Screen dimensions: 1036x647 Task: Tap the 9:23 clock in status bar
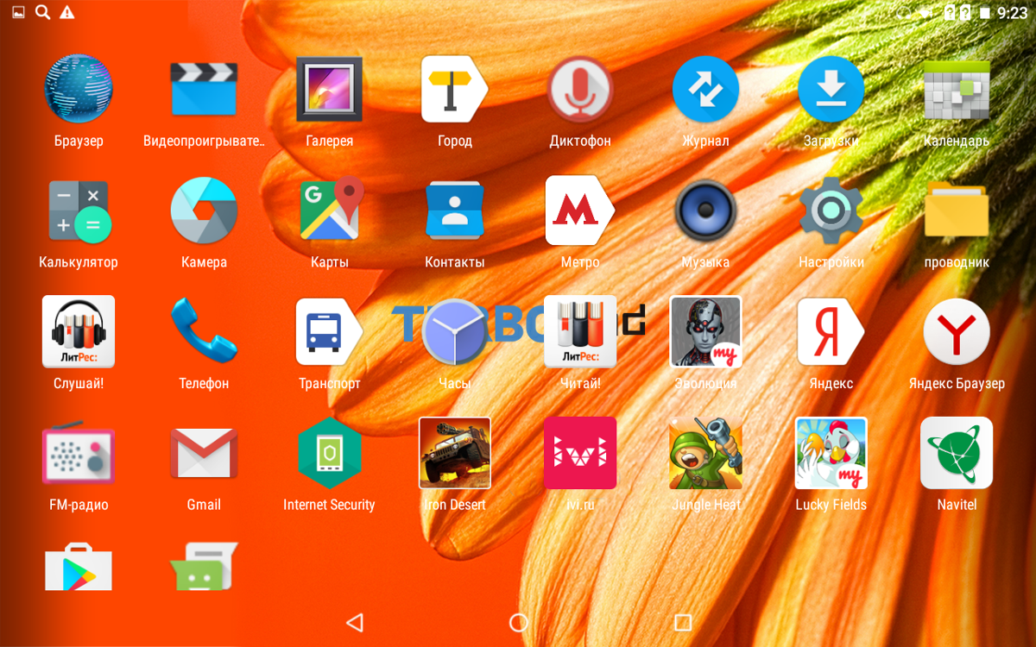coord(1012,13)
